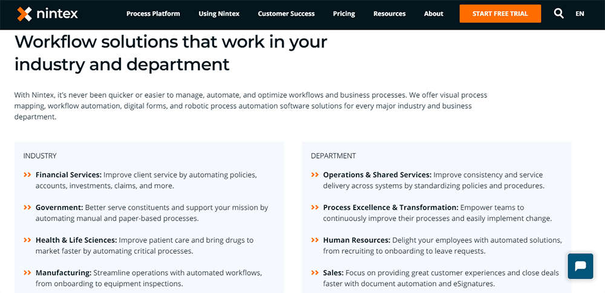605x293 pixels.
Task: Open the Using Nintex menu
Action: point(219,13)
